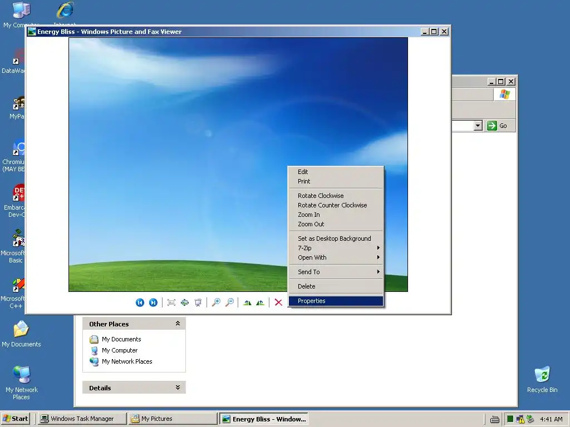Select My Network Places desktop icon
The width and height of the screenshot is (570, 427).
point(22,383)
